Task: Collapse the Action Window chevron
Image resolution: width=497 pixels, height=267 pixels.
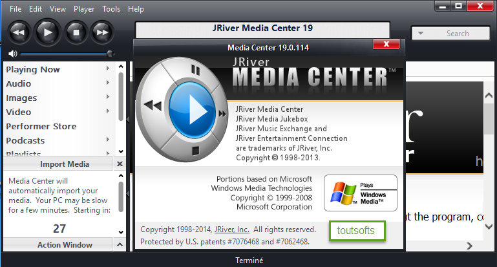Action: click(x=120, y=244)
